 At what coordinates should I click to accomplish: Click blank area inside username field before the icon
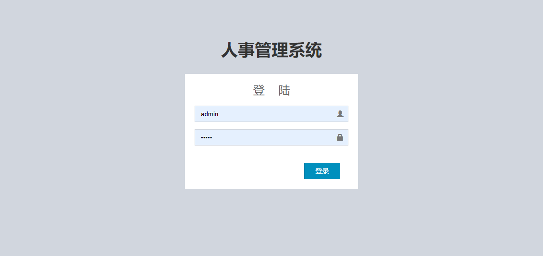click(x=277, y=114)
